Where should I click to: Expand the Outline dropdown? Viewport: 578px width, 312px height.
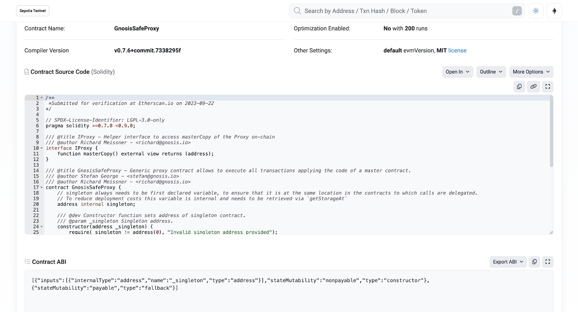(491, 72)
